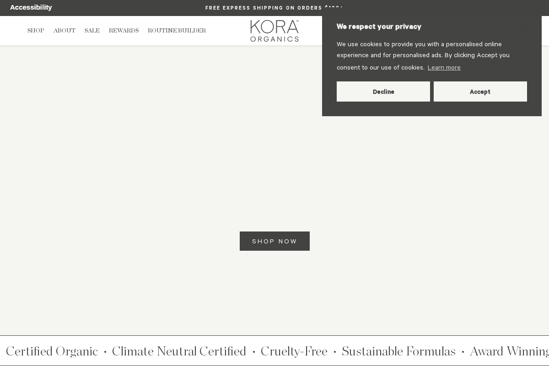Click the KORA Organics logo
The image size is (549, 366).
point(274,30)
